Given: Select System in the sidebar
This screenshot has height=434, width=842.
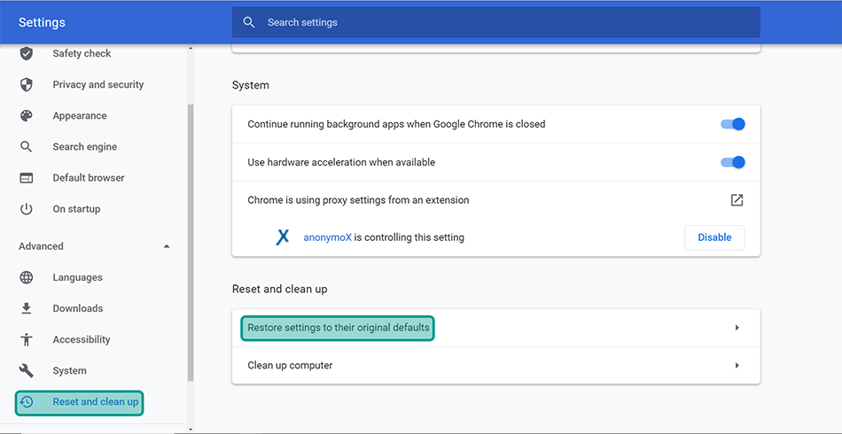Looking at the screenshot, I should 69,371.
